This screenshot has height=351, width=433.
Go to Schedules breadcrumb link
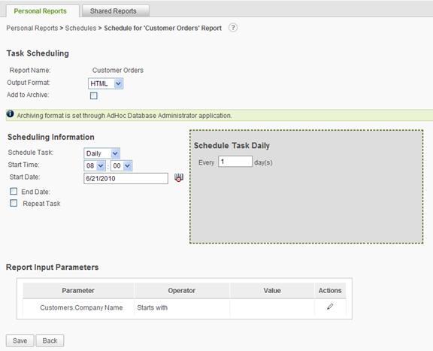[80, 28]
